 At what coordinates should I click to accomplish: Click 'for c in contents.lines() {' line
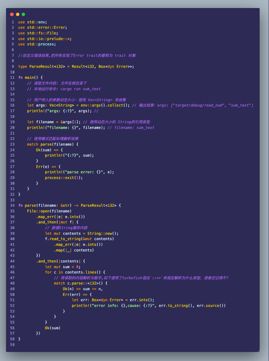[x=75, y=273]
